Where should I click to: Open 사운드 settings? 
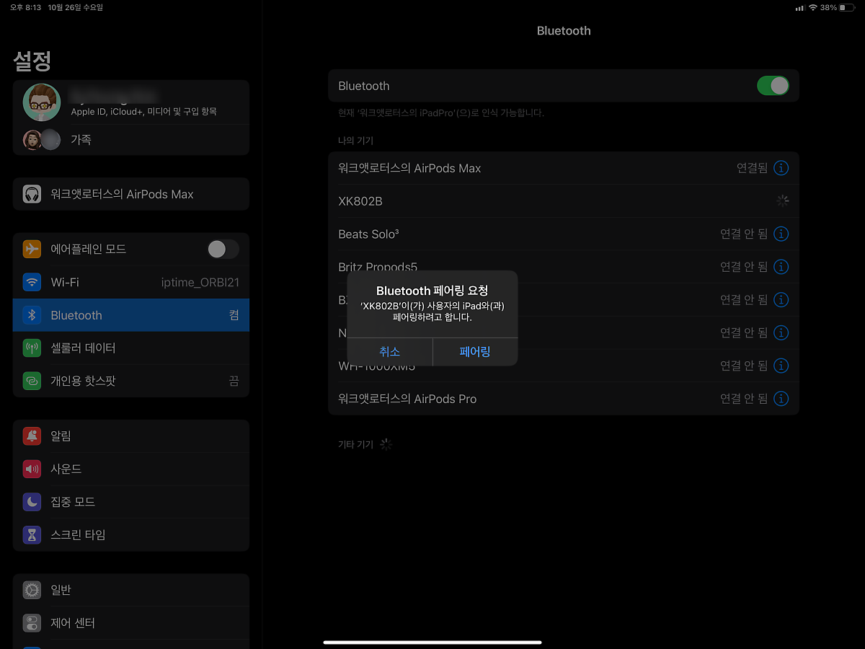tap(131, 469)
